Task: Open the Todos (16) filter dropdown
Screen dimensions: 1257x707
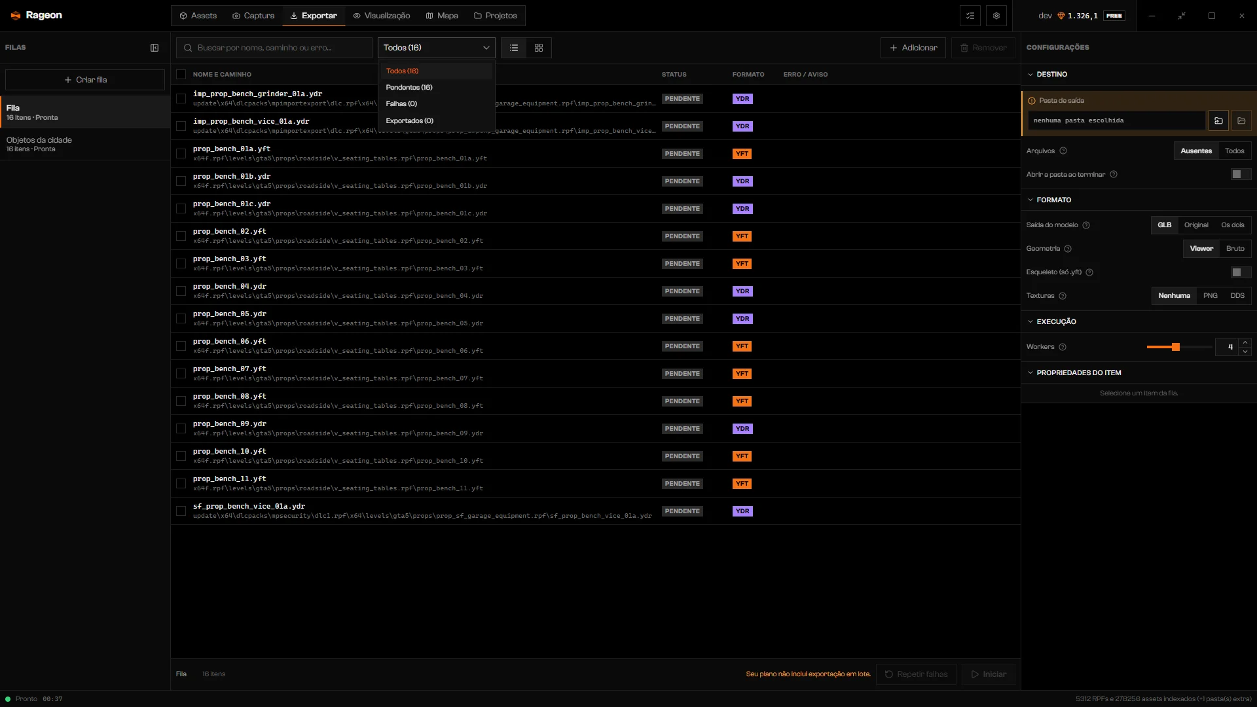Action: coord(437,48)
